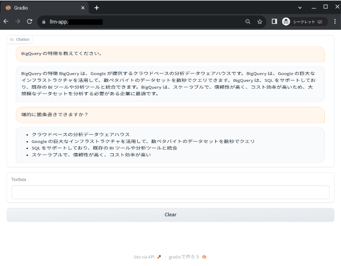Click the incognito profile icon
The height and width of the screenshot is (266, 341).
point(286,22)
